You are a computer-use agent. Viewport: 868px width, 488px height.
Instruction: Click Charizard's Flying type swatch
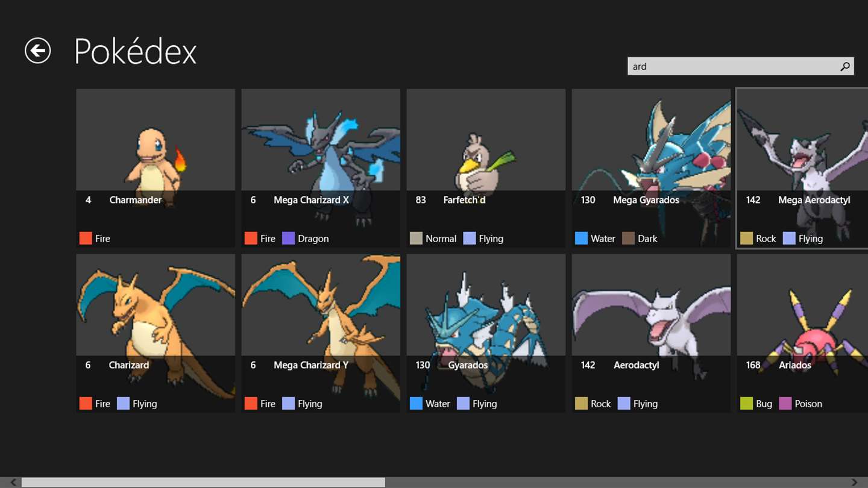pyautogui.click(x=123, y=404)
